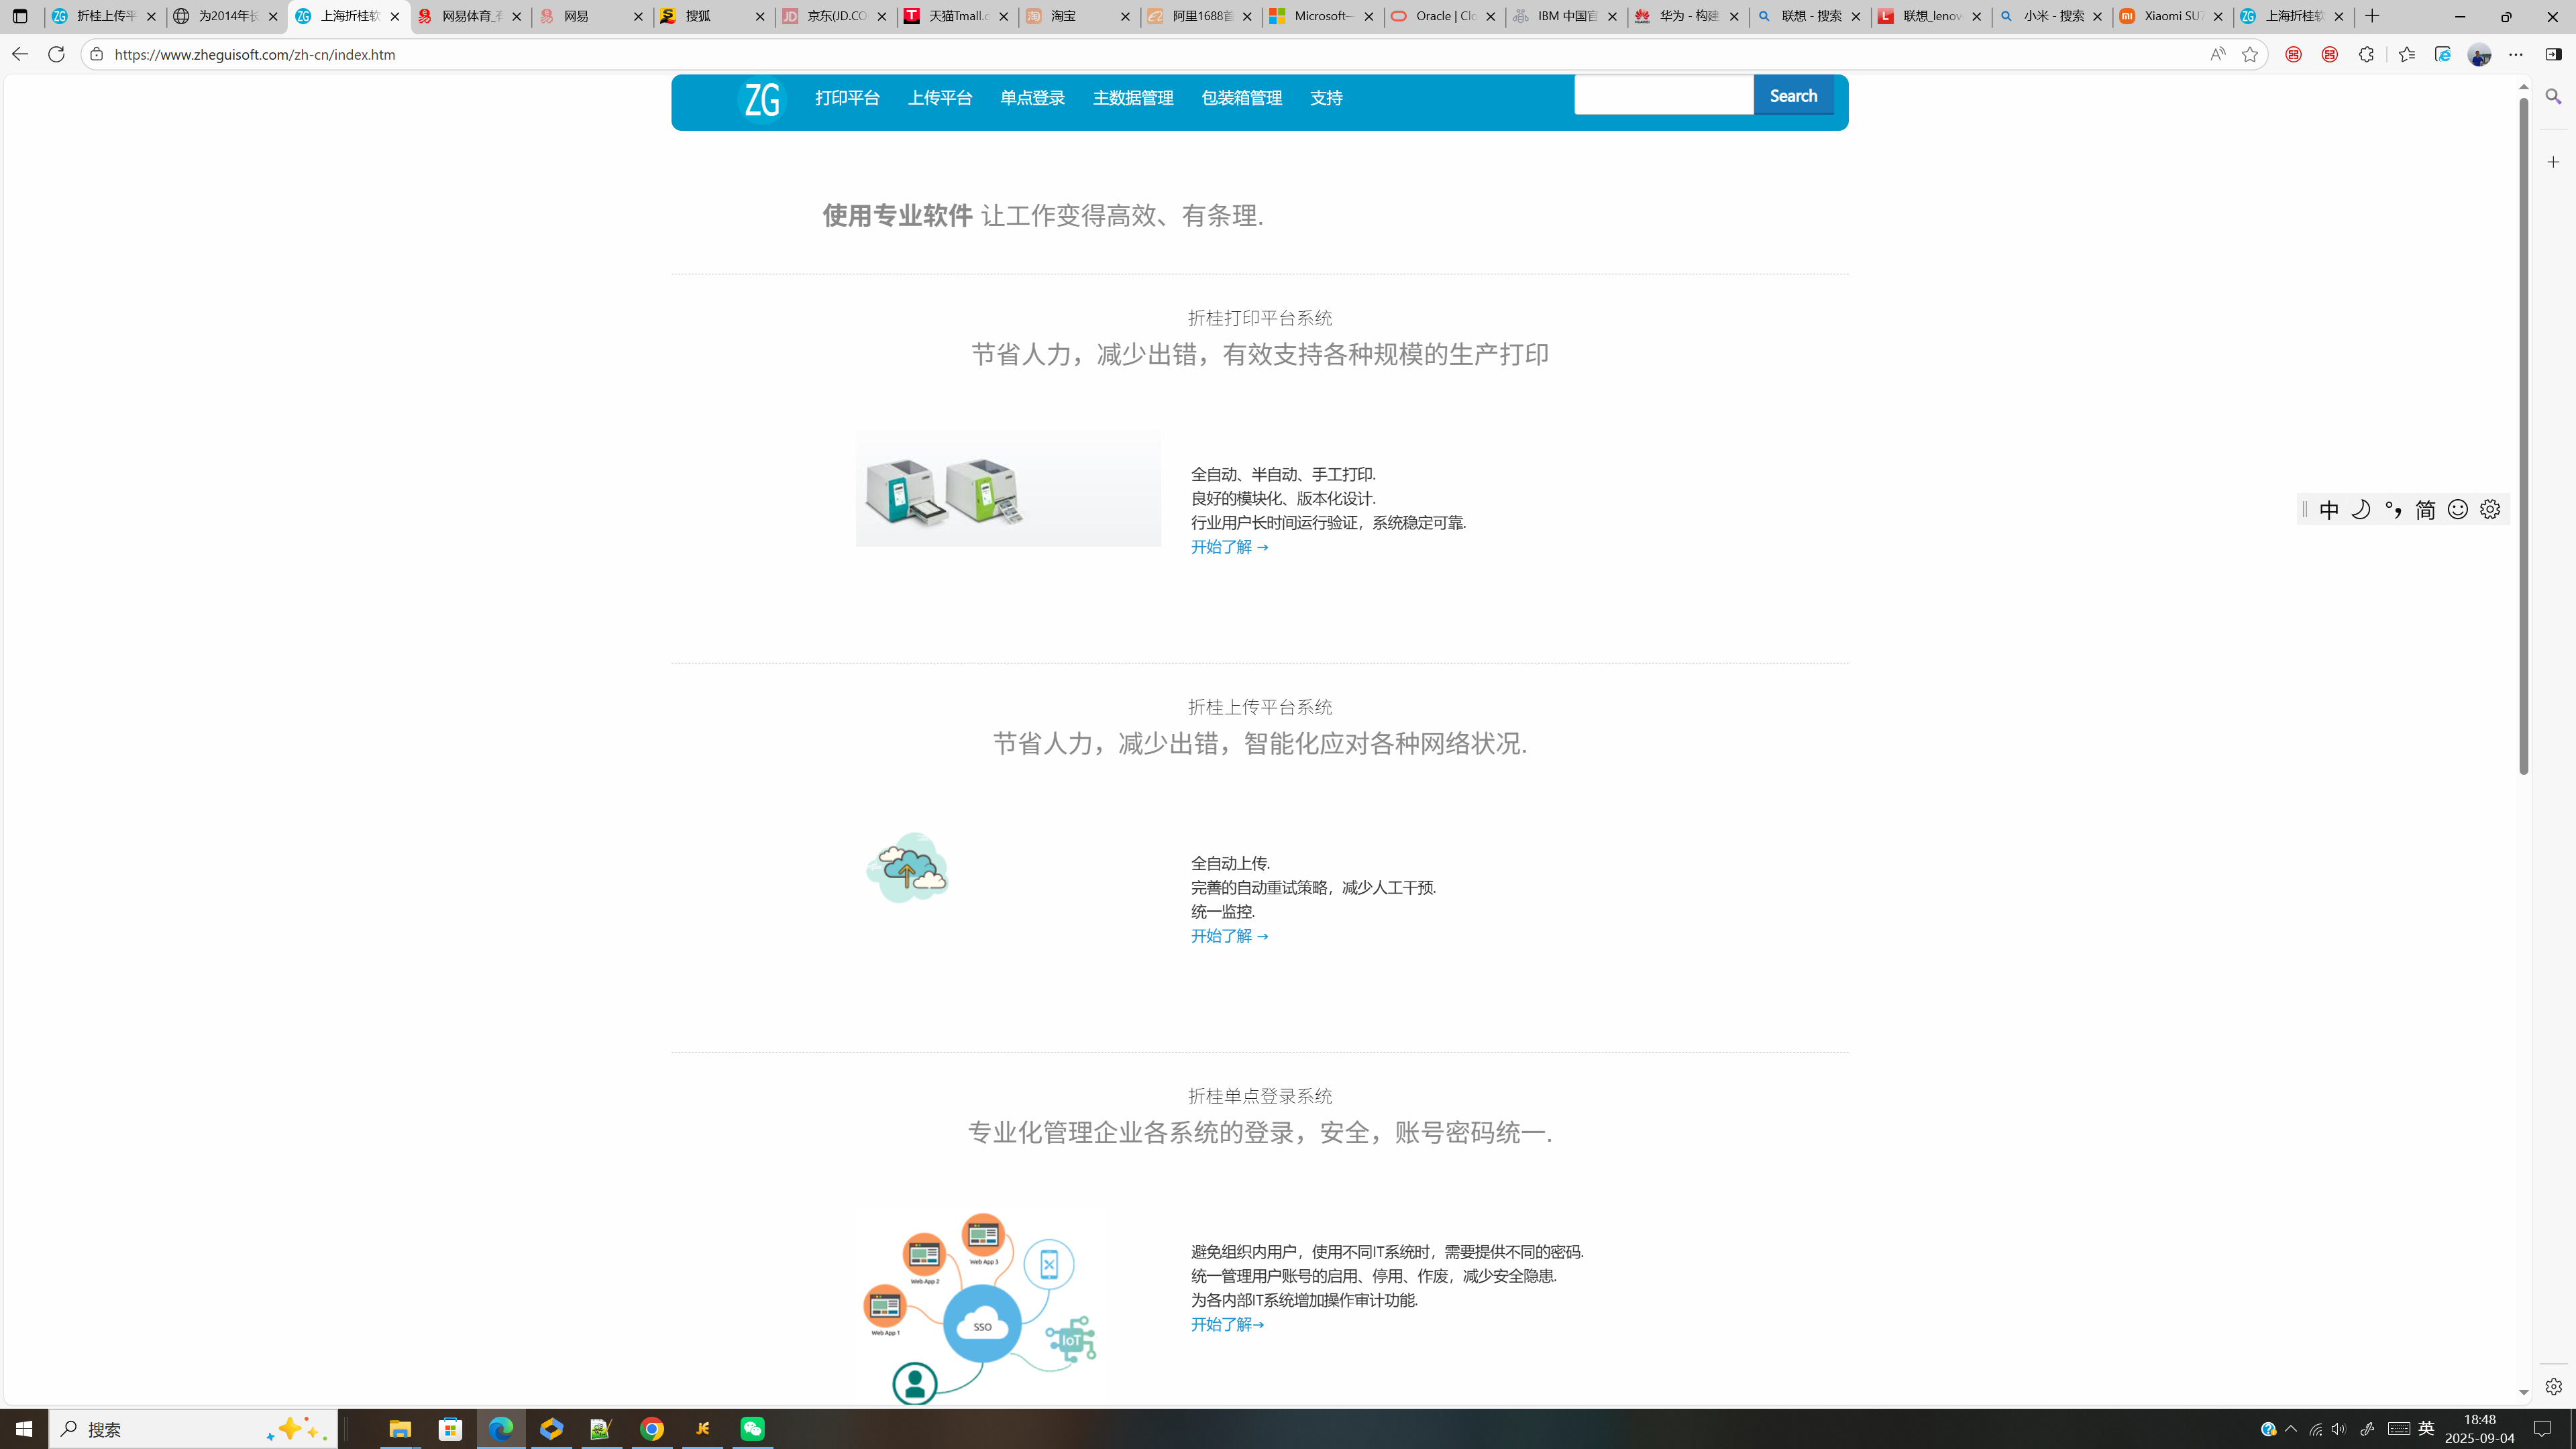Close the 上海折桂软件 active tab

click(395, 16)
